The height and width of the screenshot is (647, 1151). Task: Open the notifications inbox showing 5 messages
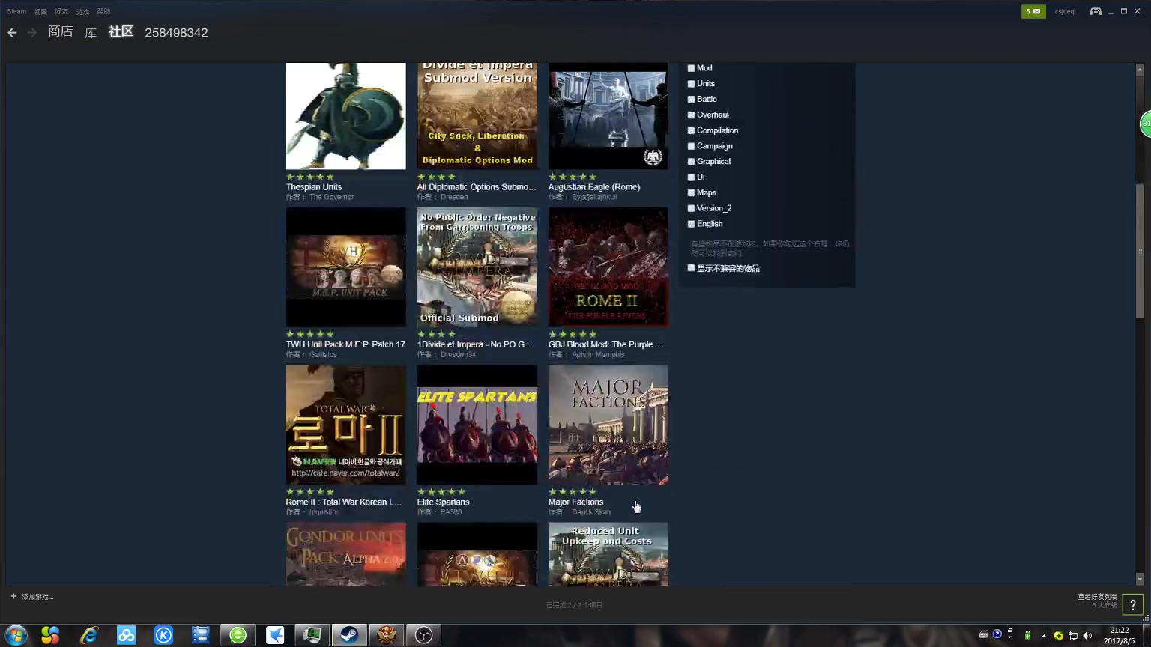coord(1033,11)
